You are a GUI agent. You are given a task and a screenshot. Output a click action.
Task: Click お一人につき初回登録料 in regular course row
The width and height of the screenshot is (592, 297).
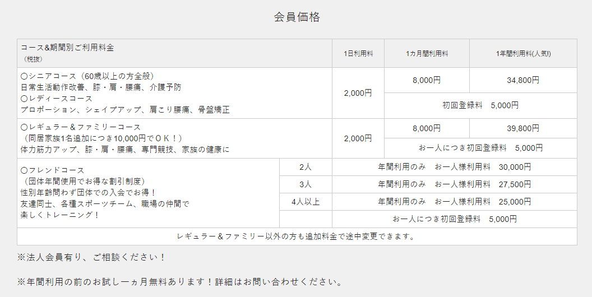pyautogui.click(x=480, y=148)
